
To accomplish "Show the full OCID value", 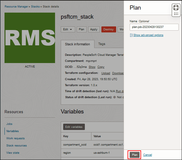I will [x=92, y=67].
